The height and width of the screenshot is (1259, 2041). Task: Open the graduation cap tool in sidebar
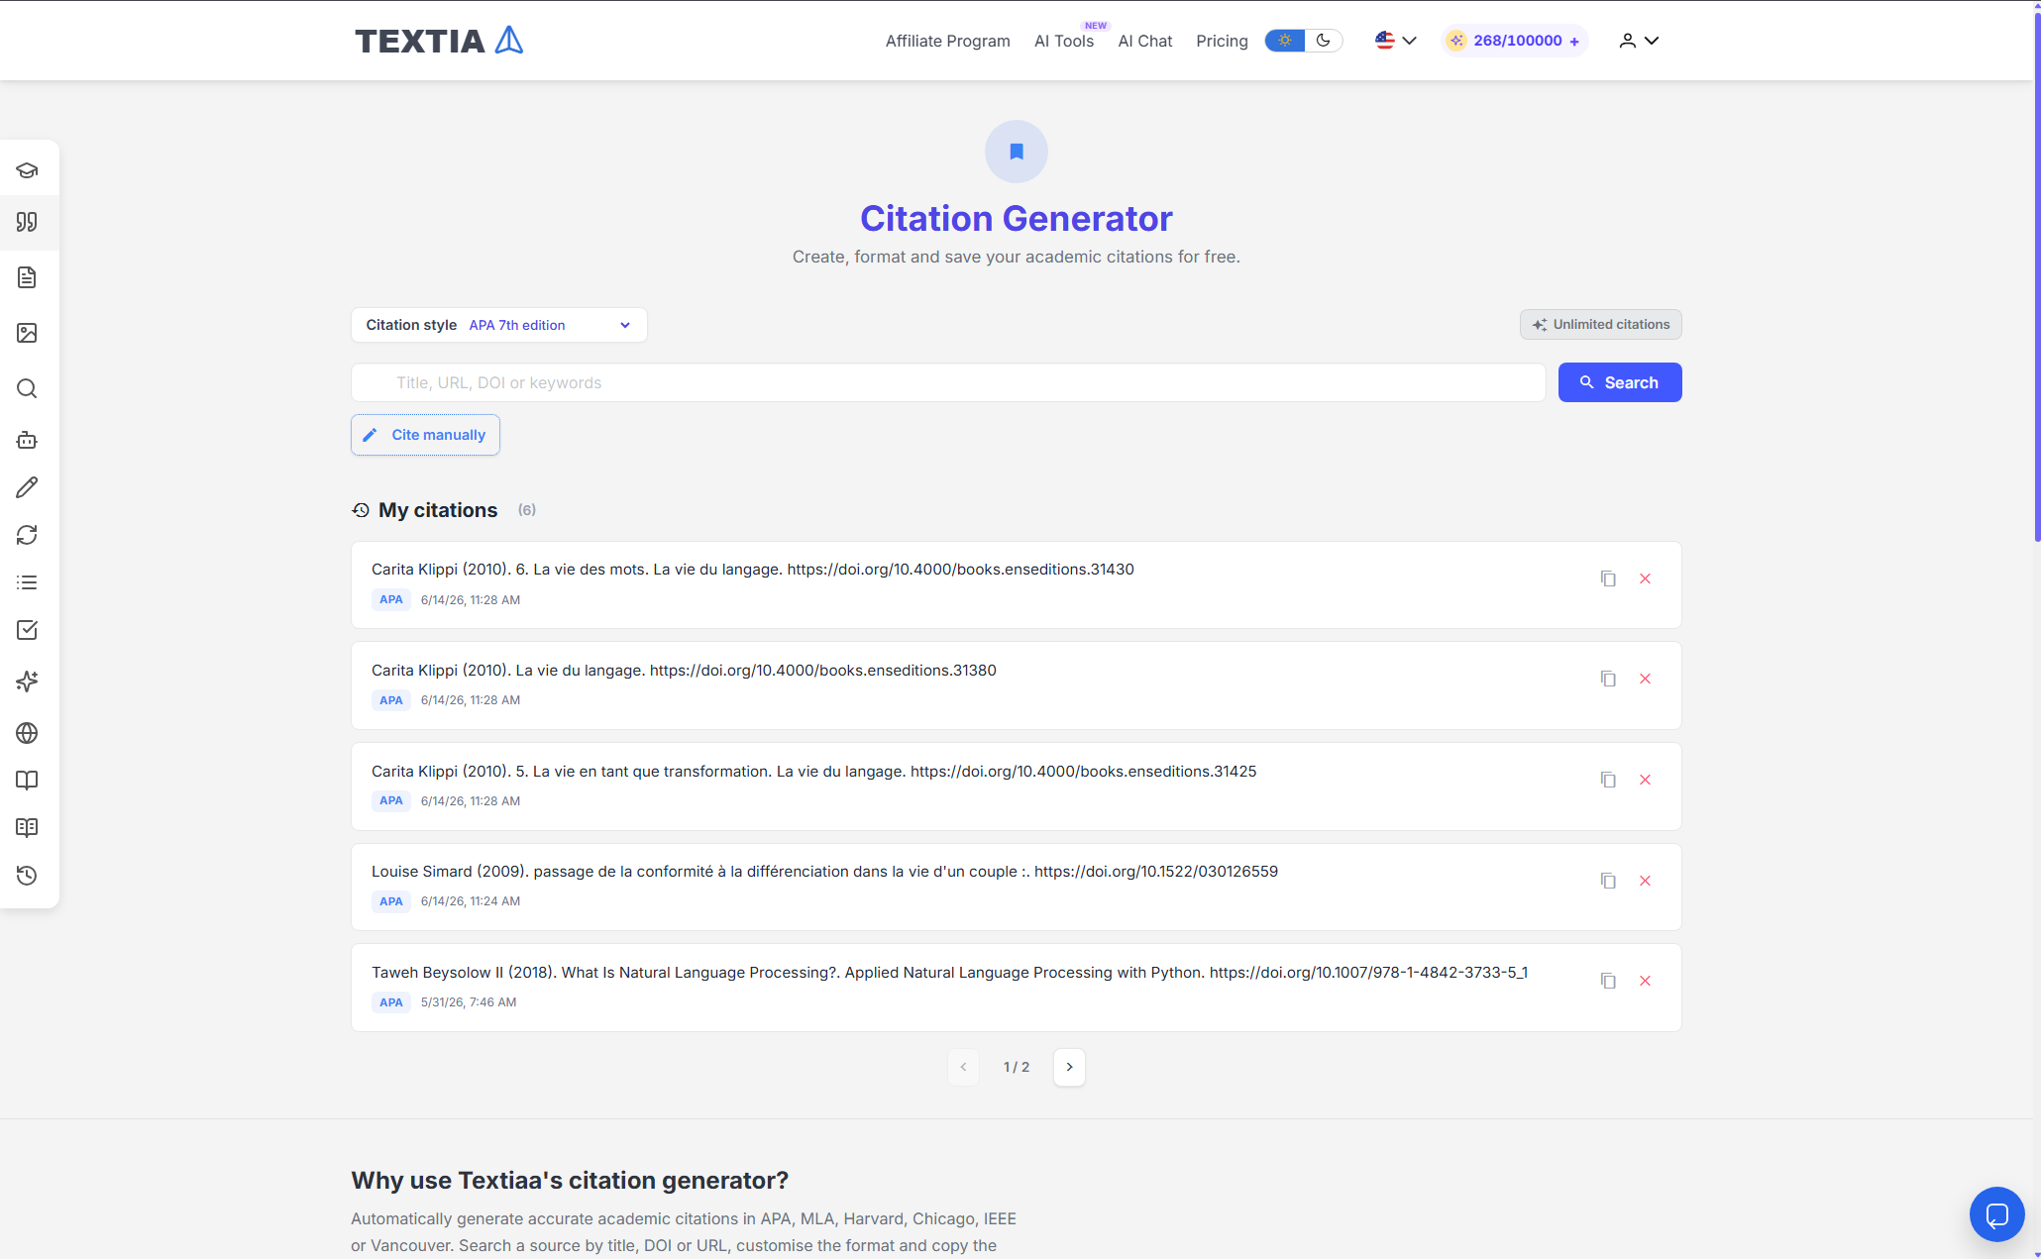[27, 170]
